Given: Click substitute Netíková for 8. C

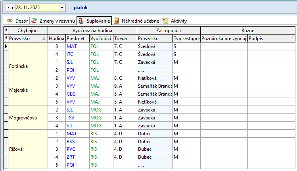Looking at the screenshot, I should tap(154, 78).
